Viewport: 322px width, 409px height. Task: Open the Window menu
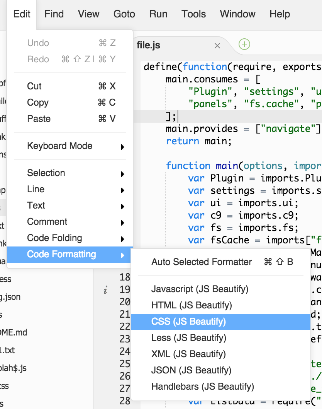(x=237, y=14)
